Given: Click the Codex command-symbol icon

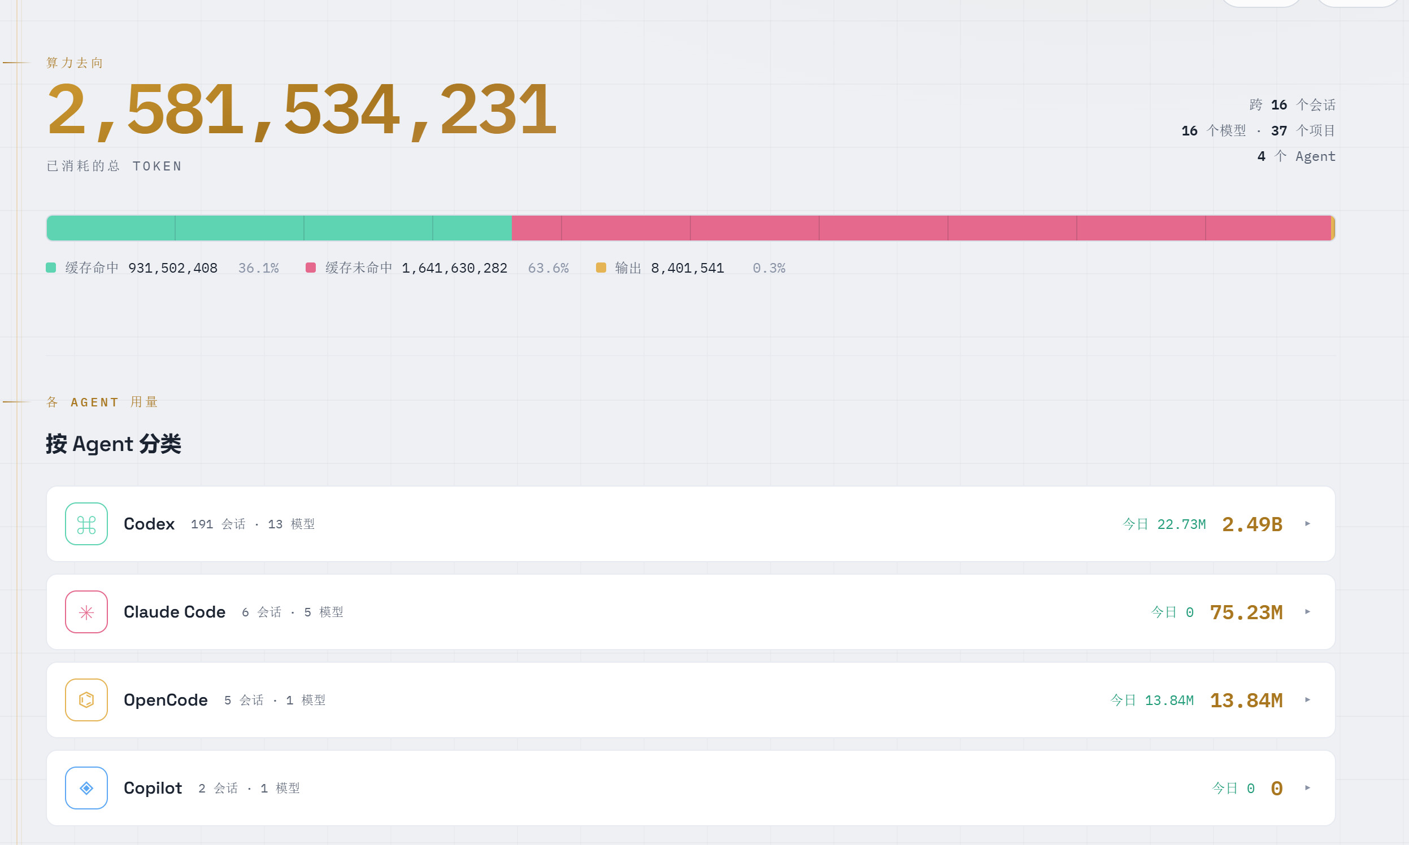Looking at the screenshot, I should (x=86, y=524).
